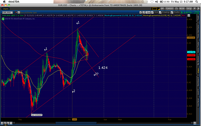The image size is (201, 126).
Task: Open the Big Buttons sidebar tab
Action: (x=198, y=61)
